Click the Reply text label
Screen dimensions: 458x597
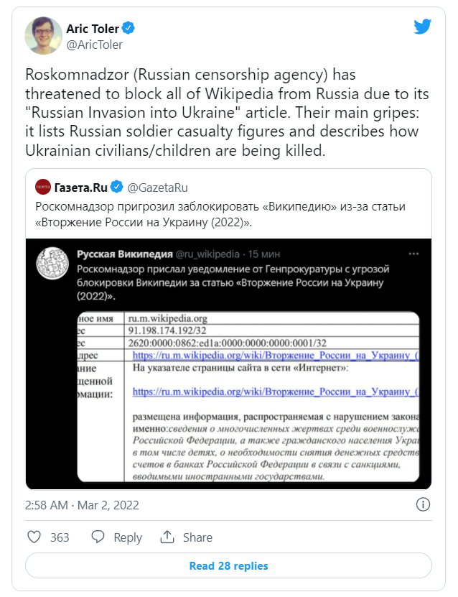coord(128,537)
